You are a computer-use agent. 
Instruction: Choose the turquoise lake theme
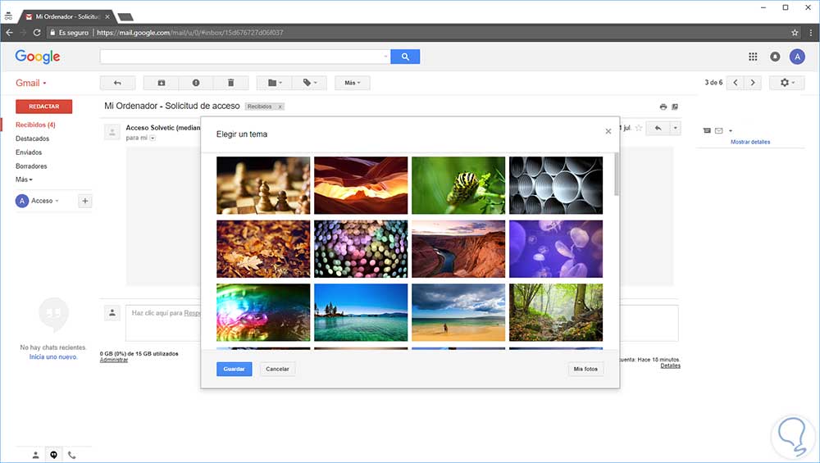click(361, 312)
